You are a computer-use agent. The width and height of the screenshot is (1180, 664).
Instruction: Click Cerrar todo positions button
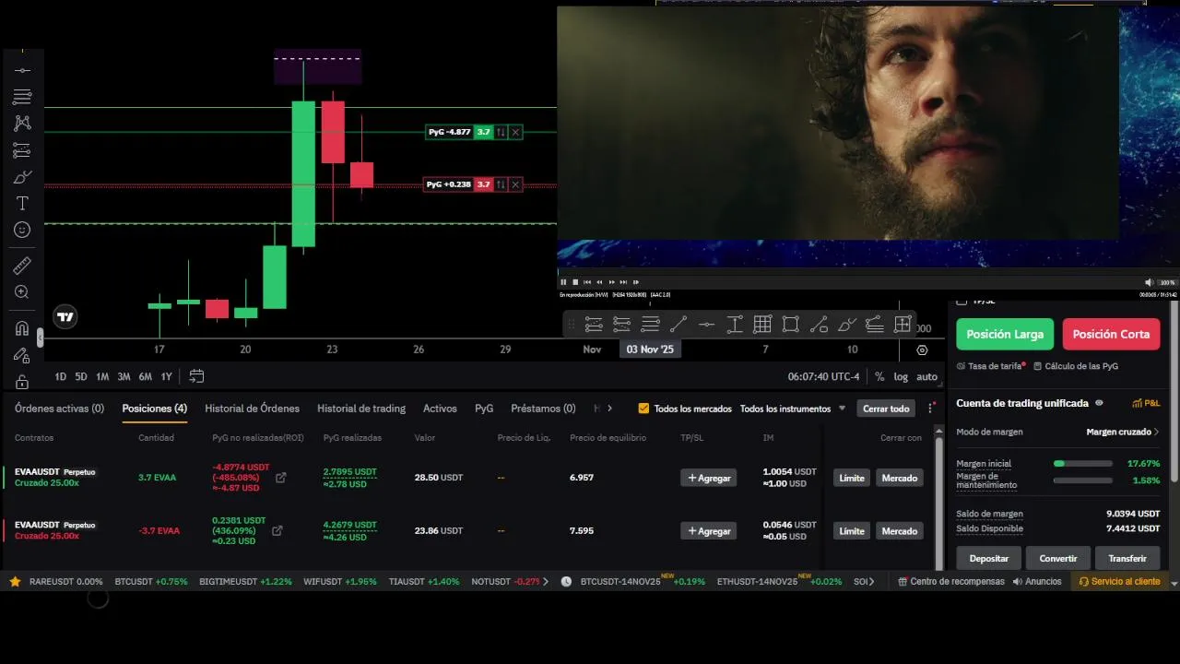click(886, 409)
